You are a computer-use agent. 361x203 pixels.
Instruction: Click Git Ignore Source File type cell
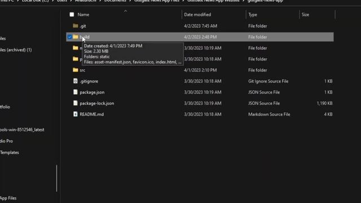click(268, 81)
